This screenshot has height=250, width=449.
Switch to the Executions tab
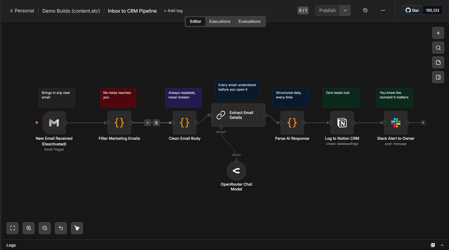(220, 21)
